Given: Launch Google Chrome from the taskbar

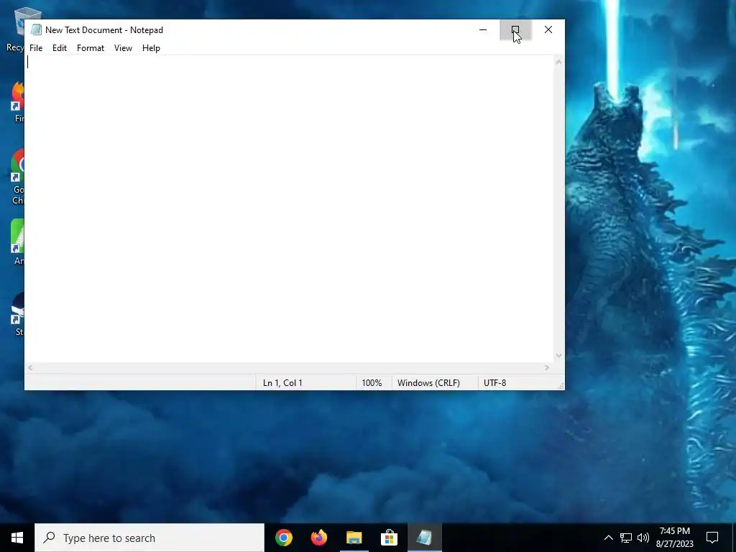Looking at the screenshot, I should point(284,538).
